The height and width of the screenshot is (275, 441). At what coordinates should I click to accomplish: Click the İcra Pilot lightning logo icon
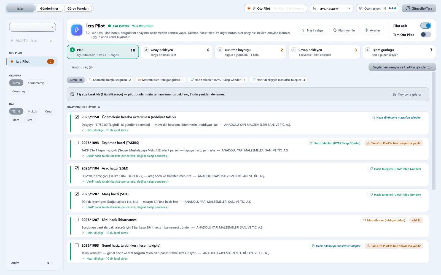point(77,30)
